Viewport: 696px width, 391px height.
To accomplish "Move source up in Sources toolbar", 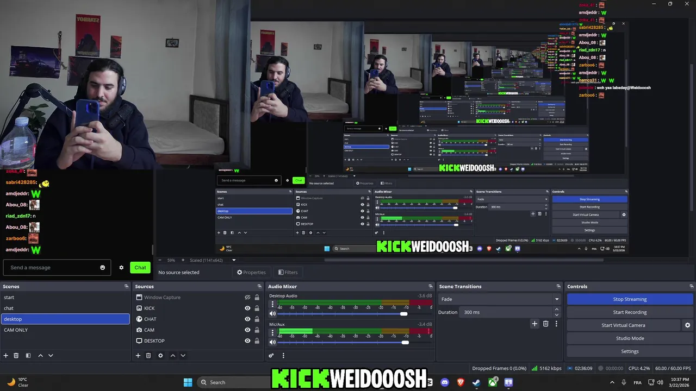I will [173, 355].
